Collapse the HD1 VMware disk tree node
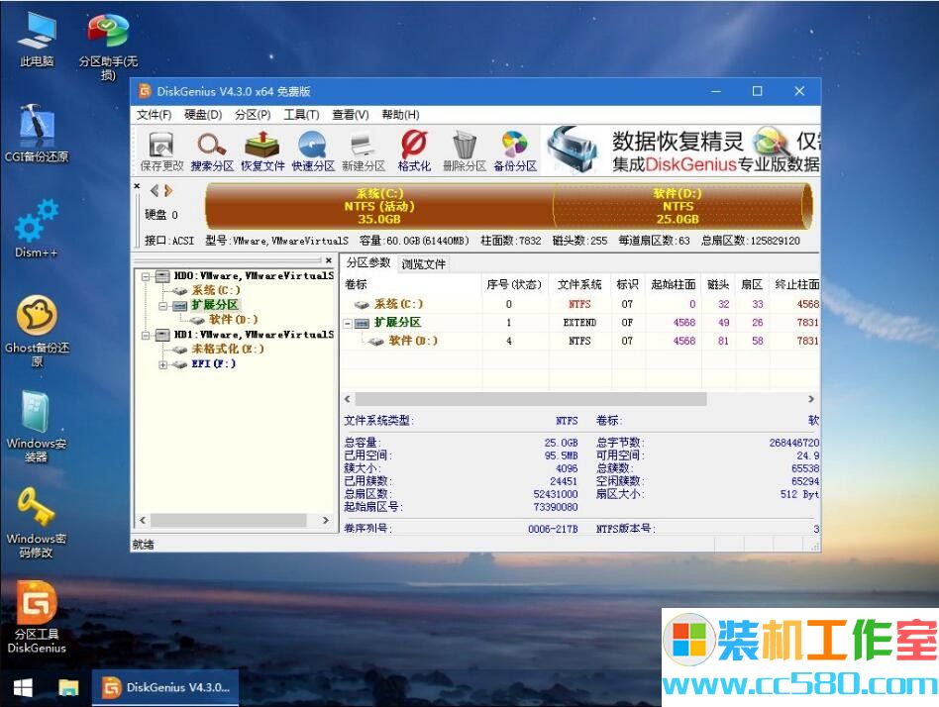 click(x=146, y=336)
